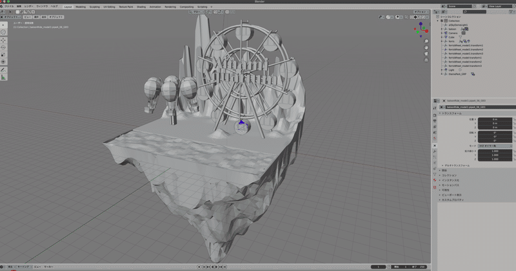516x271 pixels.
Task: Open the ファイル menu
Action: (9, 6)
